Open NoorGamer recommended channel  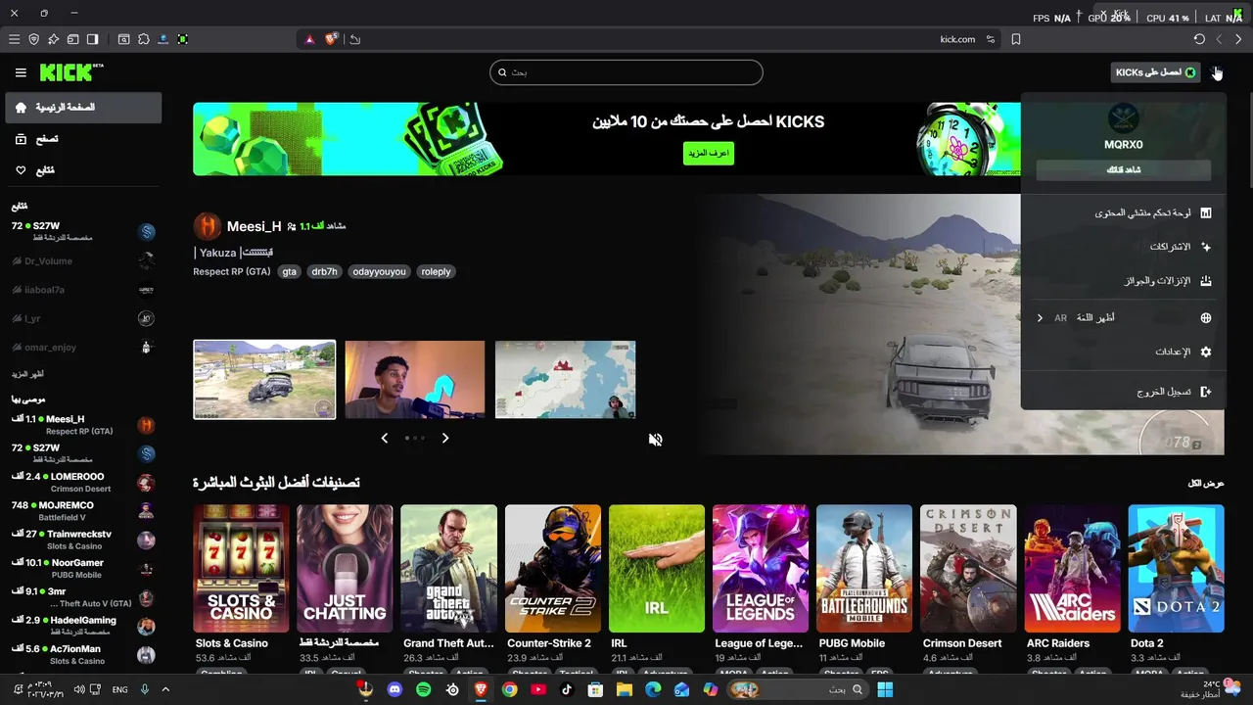83,569
